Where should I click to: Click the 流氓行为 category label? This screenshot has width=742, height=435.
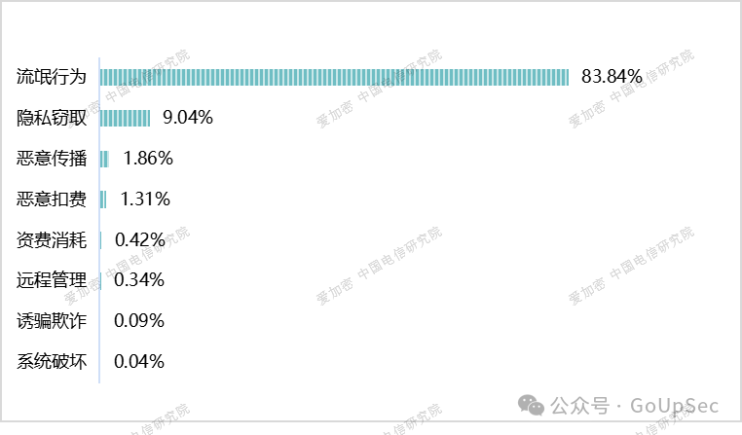[x=53, y=77]
